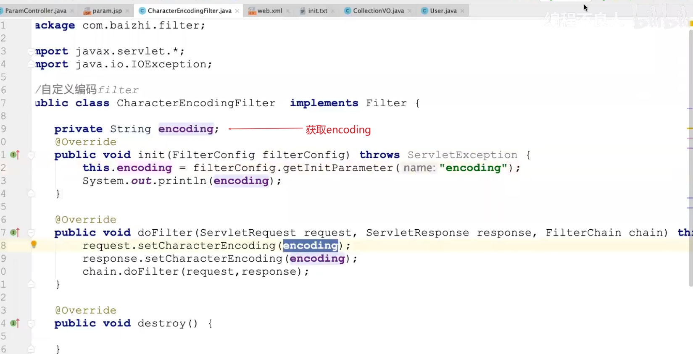Click chain.doFilter(request,response) call

tap(195, 272)
